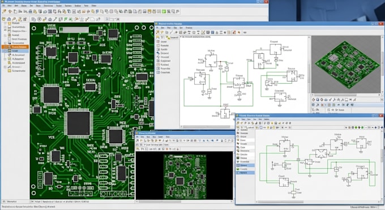Open the last menu in the upper schematic window
385x210 pixels.
pyautogui.click(x=189, y=28)
